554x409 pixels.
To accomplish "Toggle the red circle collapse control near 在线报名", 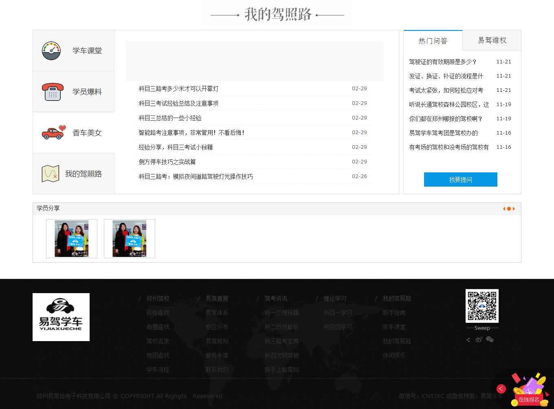I will [502, 389].
